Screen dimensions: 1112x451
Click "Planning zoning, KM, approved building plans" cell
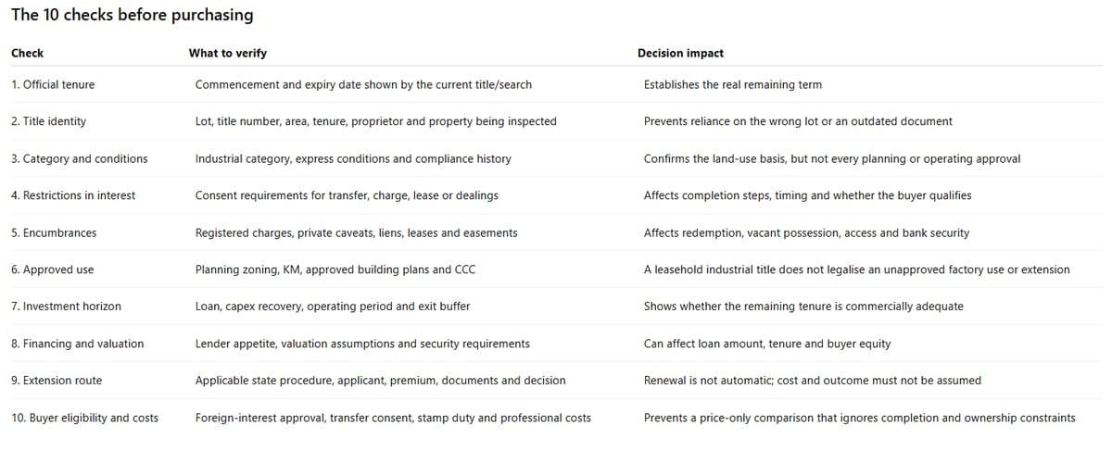[335, 270]
